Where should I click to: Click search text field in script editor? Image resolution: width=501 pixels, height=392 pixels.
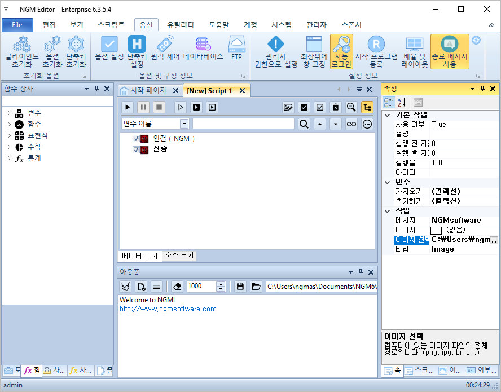tap(243, 124)
